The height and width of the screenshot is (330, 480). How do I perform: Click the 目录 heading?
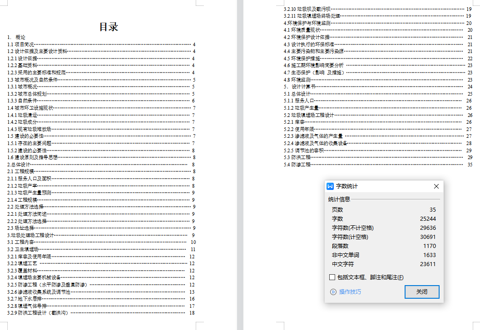pos(109,27)
